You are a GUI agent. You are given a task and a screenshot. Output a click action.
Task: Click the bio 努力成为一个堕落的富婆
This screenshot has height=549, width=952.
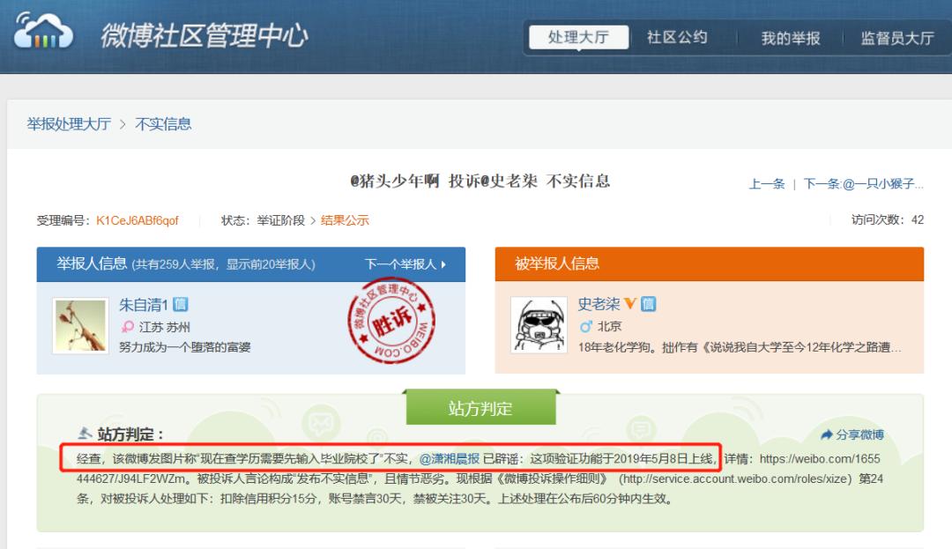(184, 347)
